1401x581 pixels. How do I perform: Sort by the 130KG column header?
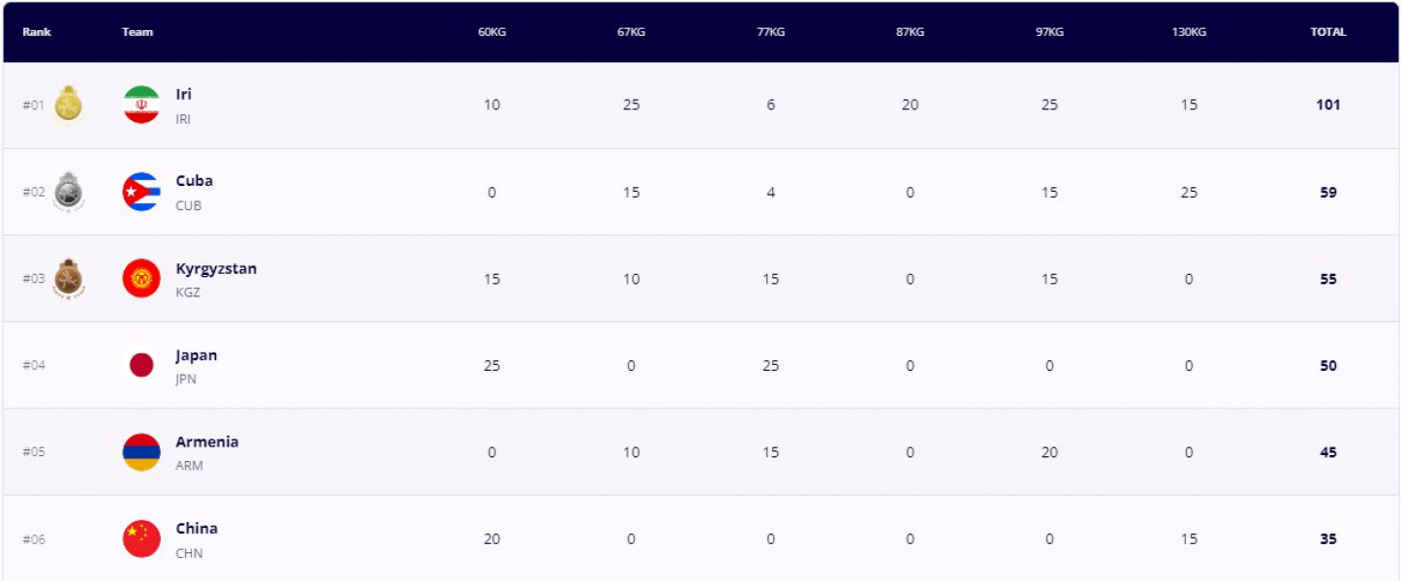coord(1189,32)
